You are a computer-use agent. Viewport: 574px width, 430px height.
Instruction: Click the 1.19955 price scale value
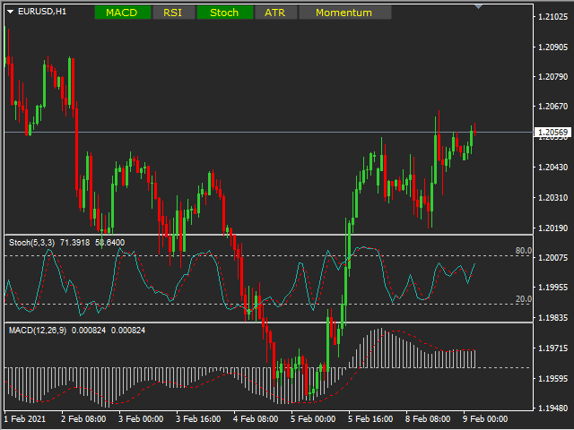point(552,288)
